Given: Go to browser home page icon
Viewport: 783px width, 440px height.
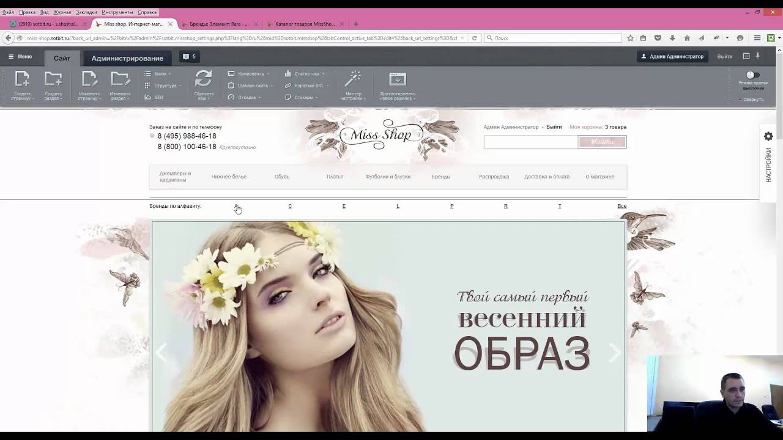Looking at the screenshot, I should [687, 38].
